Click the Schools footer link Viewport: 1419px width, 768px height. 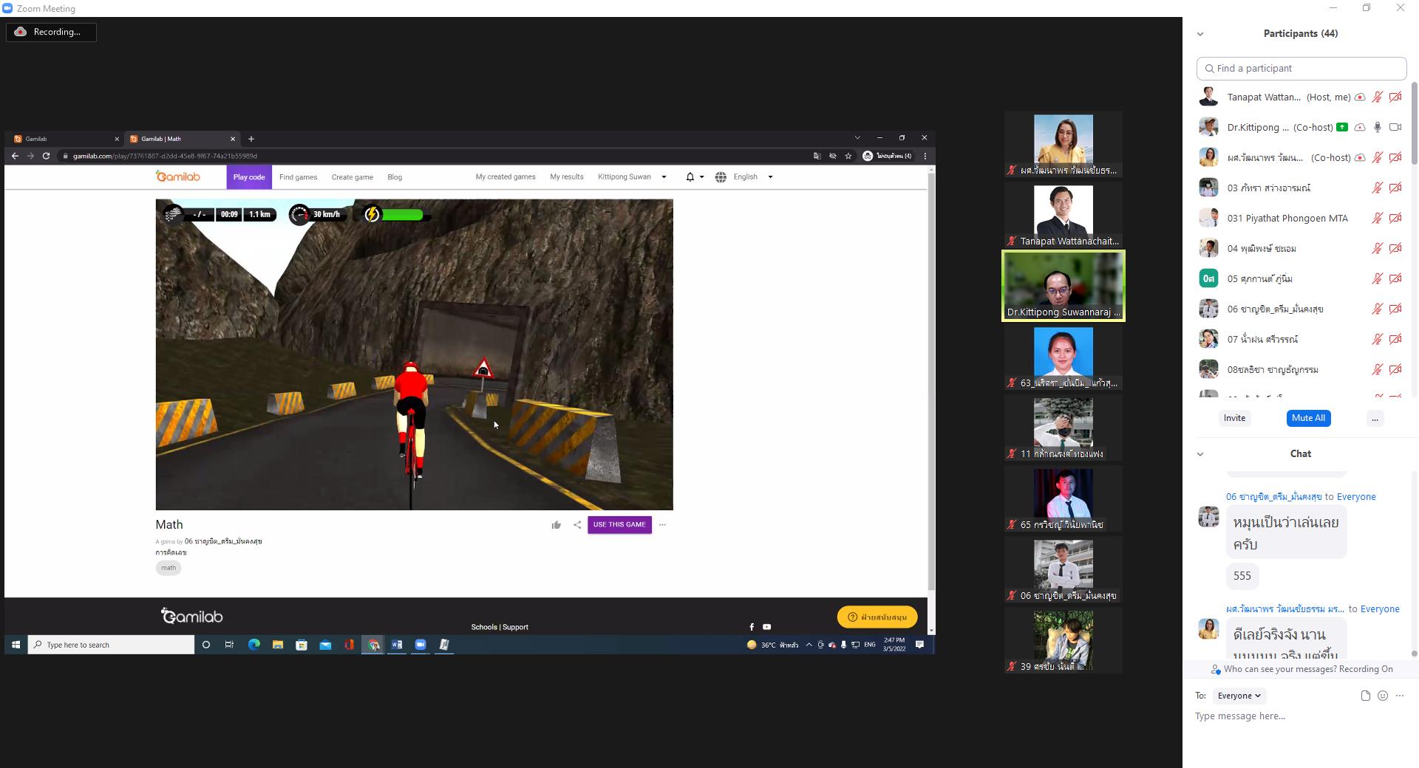pyautogui.click(x=484, y=627)
